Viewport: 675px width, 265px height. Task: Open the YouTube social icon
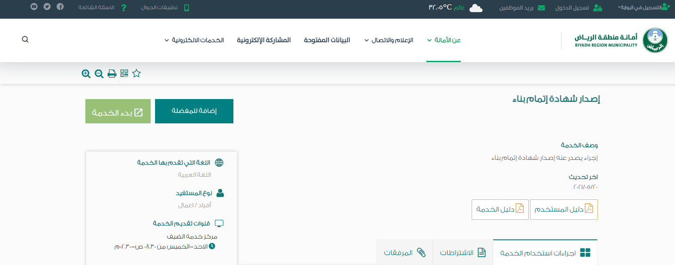[x=34, y=7]
